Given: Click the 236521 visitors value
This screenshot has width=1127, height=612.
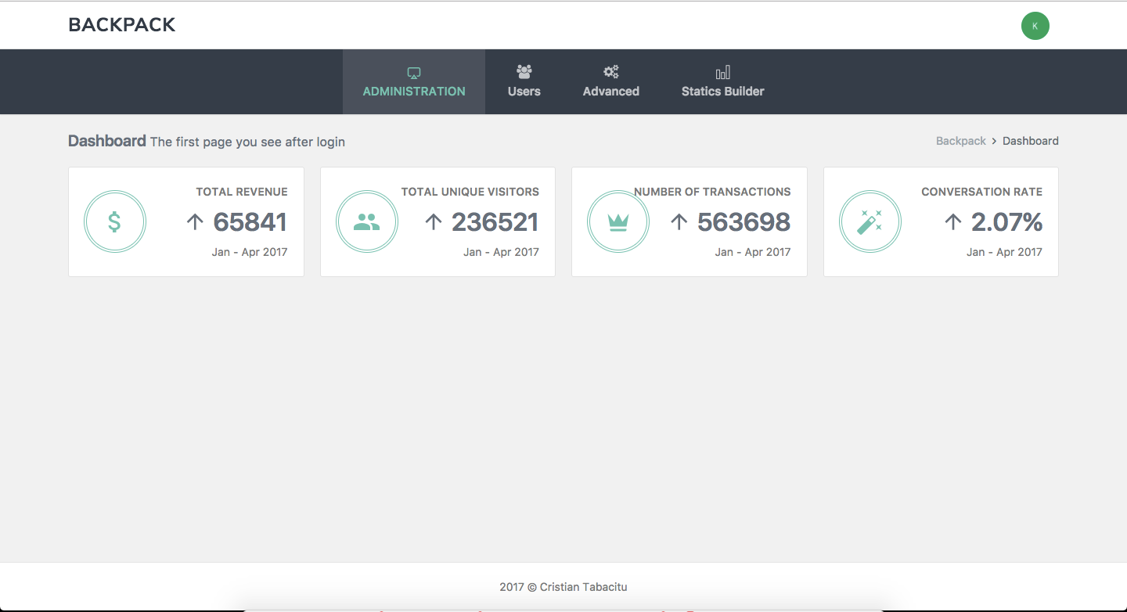Looking at the screenshot, I should 495,222.
